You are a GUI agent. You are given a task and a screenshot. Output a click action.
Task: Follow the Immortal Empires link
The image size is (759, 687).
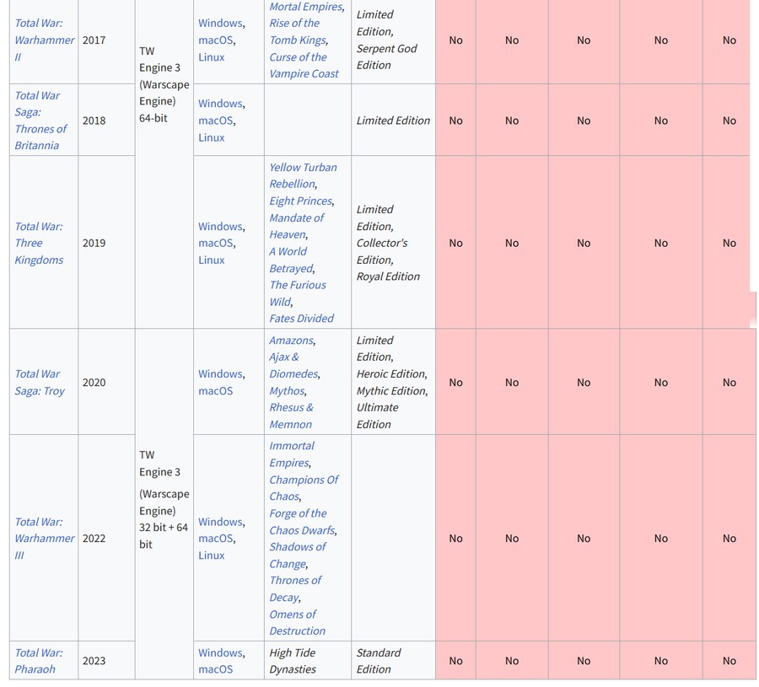pos(292,454)
